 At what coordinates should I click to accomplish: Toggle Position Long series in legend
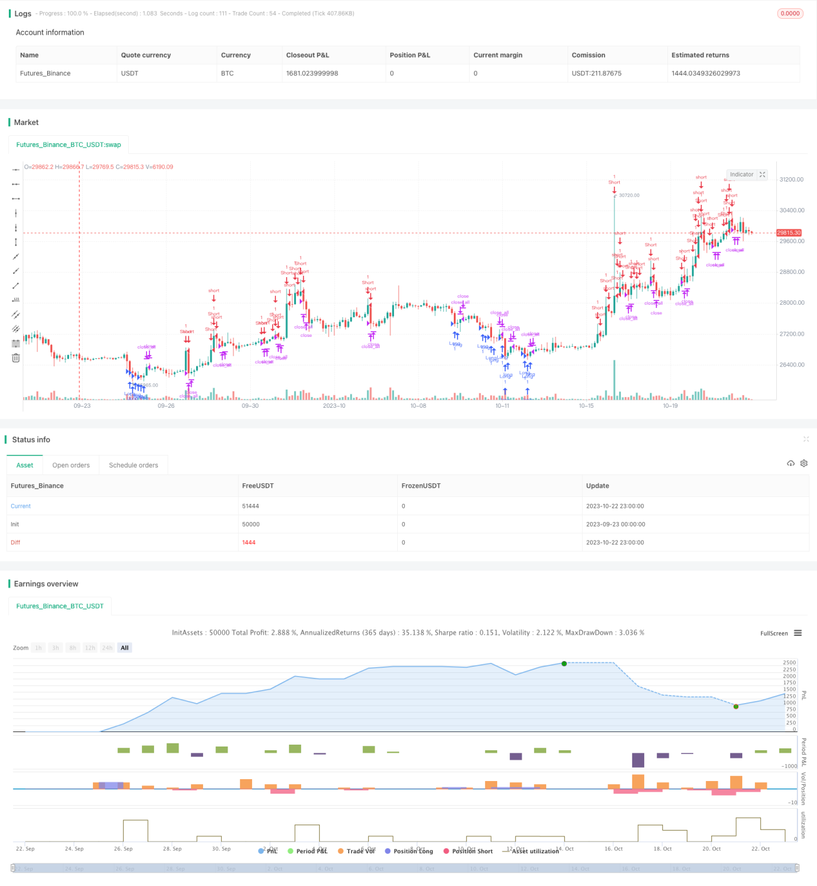click(409, 851)
